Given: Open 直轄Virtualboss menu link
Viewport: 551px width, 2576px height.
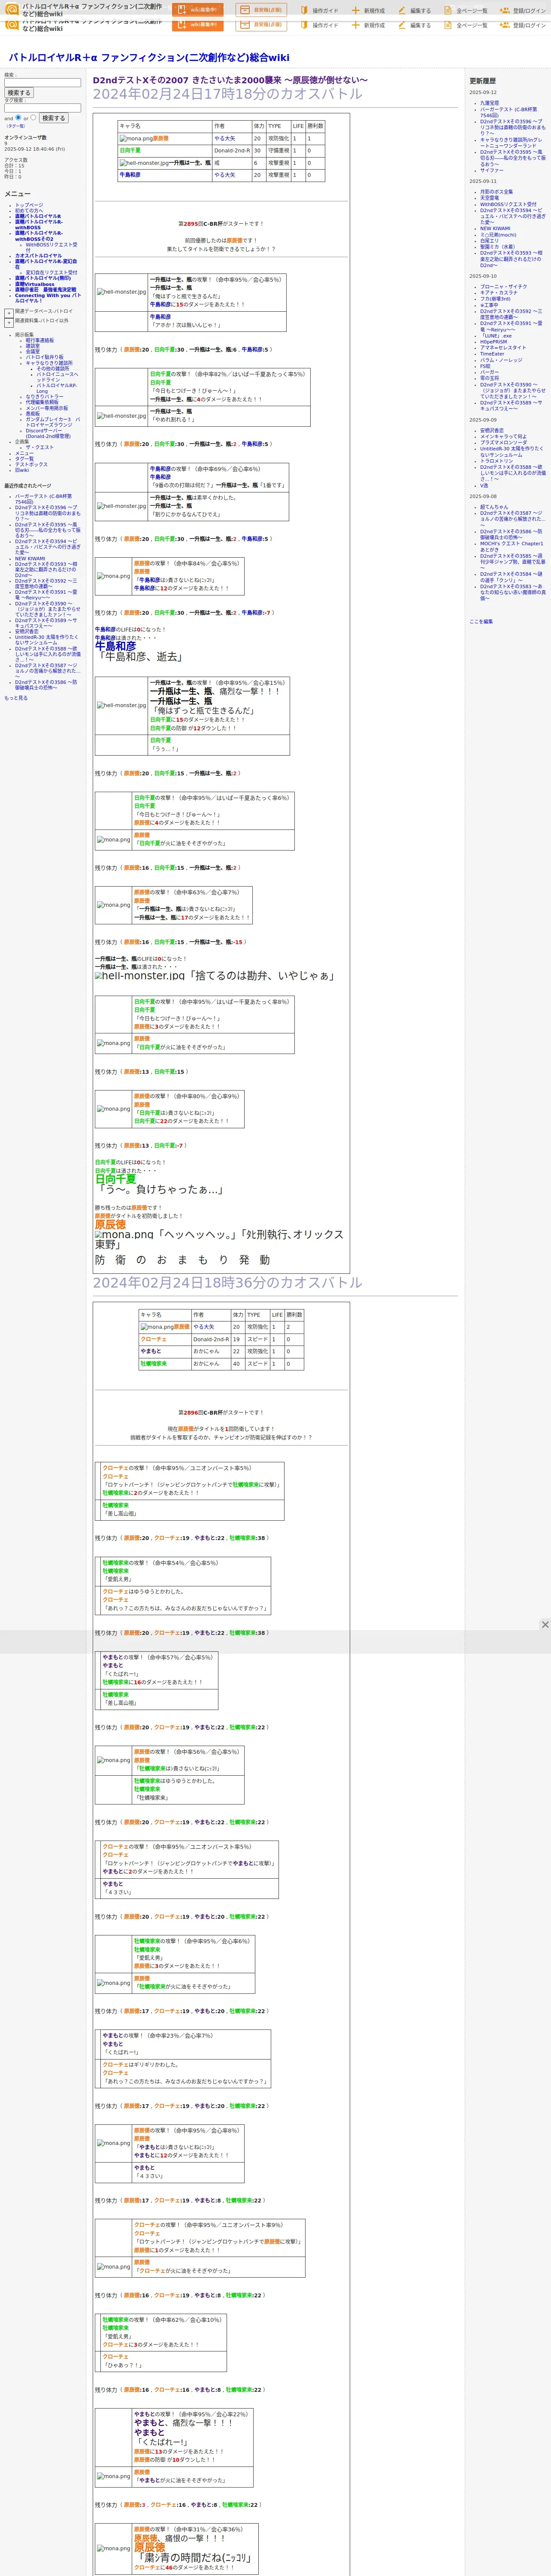Looking at the screenshot, I should coord(35,284).
